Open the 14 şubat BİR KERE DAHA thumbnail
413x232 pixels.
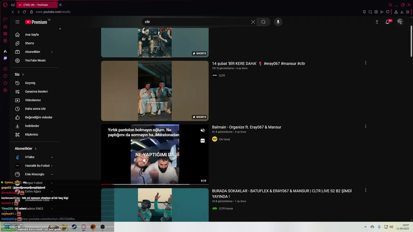pos(155,91)
